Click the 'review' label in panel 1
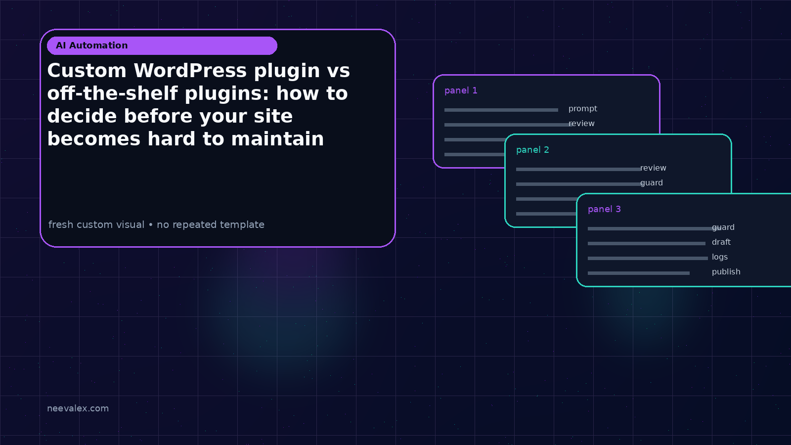Image resolution: width=791 pixels, height=445 pixels. point(581,124)
